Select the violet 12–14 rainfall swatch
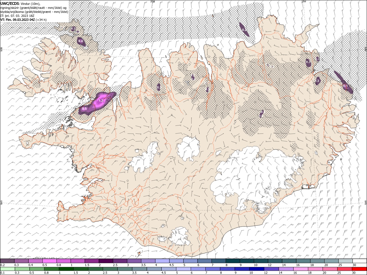 271,269
